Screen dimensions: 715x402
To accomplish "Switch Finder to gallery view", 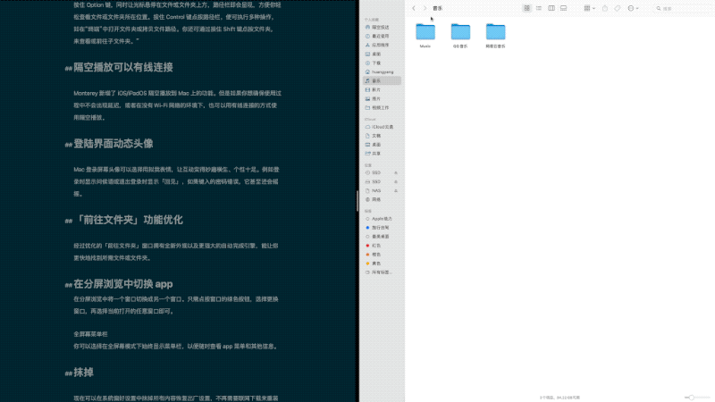I will pyautogui.click(x=564, y=8).
